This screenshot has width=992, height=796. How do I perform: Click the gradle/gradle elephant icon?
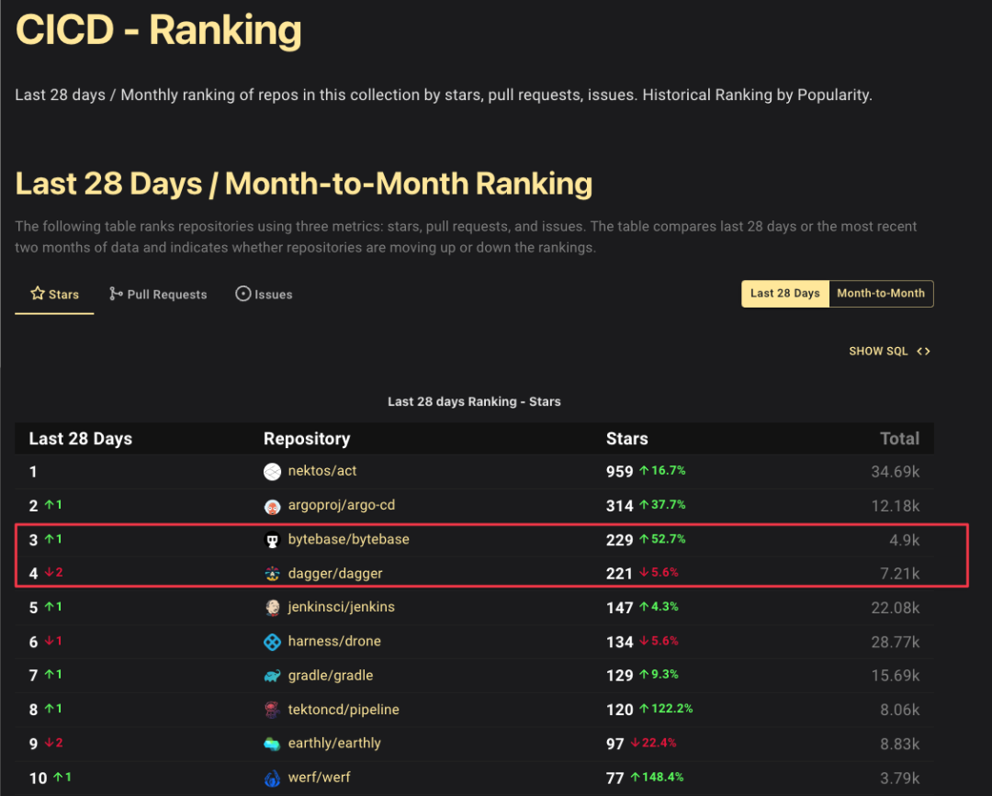point(272,676)
